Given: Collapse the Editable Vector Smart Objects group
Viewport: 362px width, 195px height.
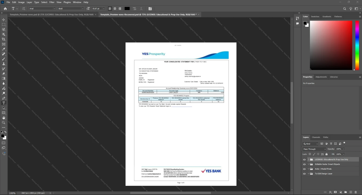Looking at the screenshot, I should click(x=308, y=164).
